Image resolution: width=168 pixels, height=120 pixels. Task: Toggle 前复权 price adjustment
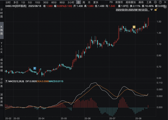tap(119, 2)
